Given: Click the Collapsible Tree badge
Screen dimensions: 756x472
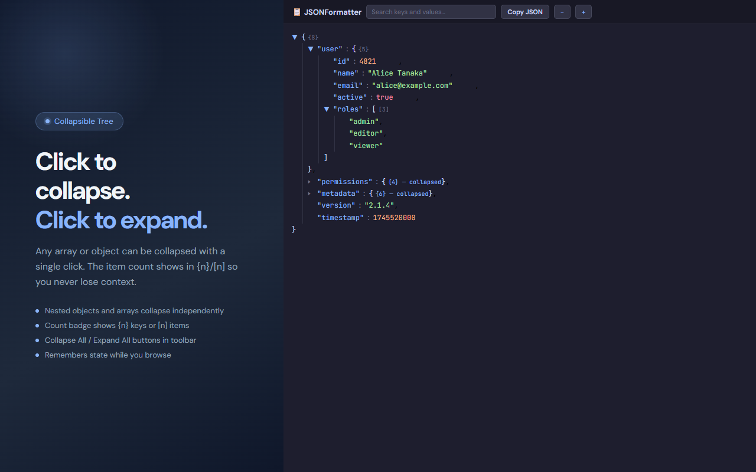Looking at the screenshot, I should pyautogui.click(x=79, y=122).
